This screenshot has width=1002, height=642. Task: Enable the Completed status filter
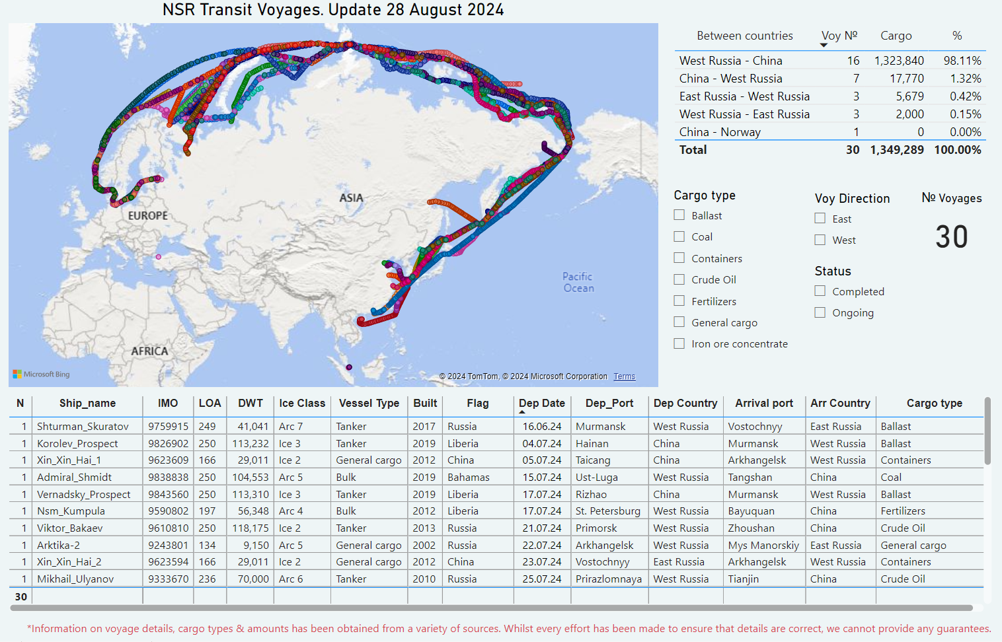[820, 291]
